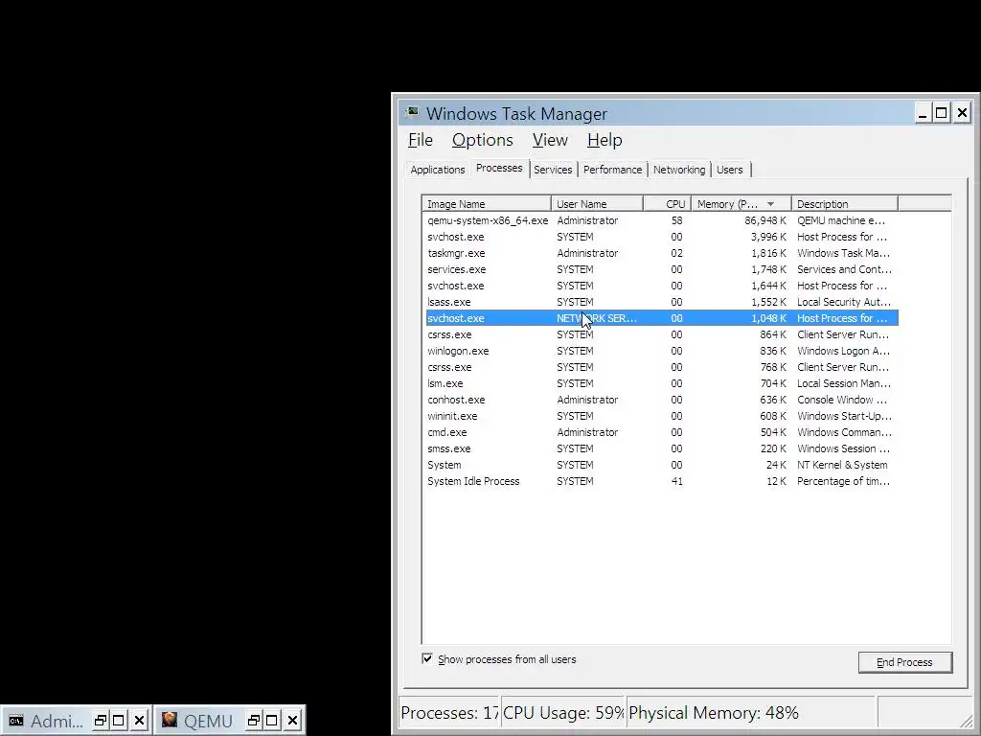981x736 pixels.
Task: Open the Users tab
Action: tap(729, 170)
